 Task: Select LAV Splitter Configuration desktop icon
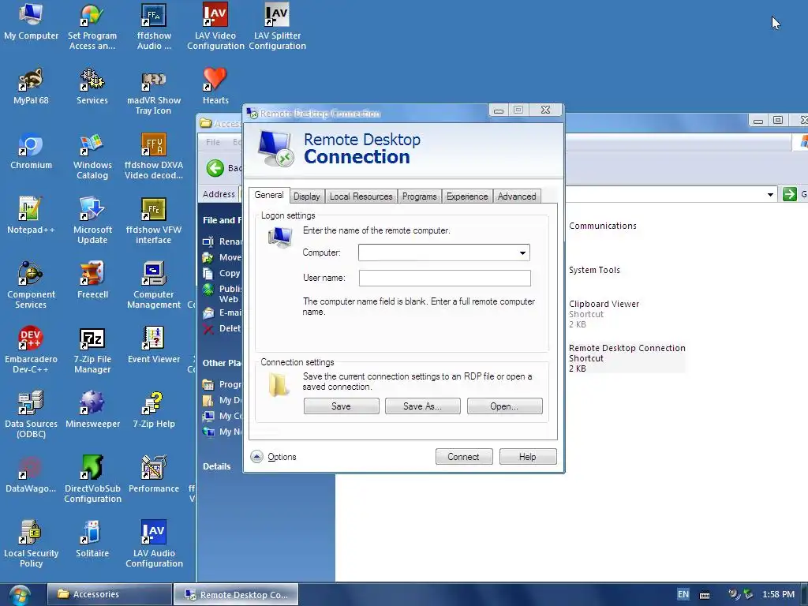click(277, 27)
